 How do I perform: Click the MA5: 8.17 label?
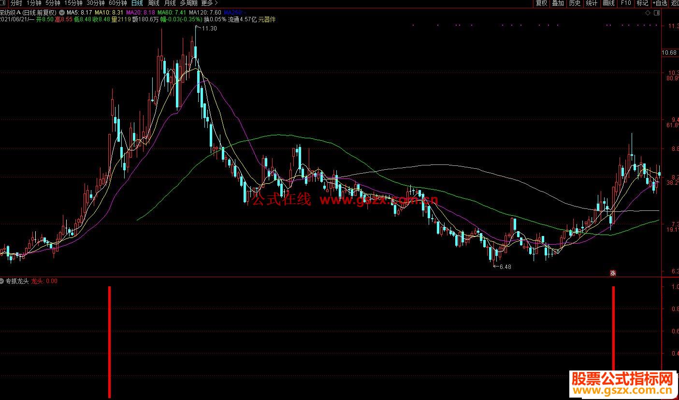[79, 12]
